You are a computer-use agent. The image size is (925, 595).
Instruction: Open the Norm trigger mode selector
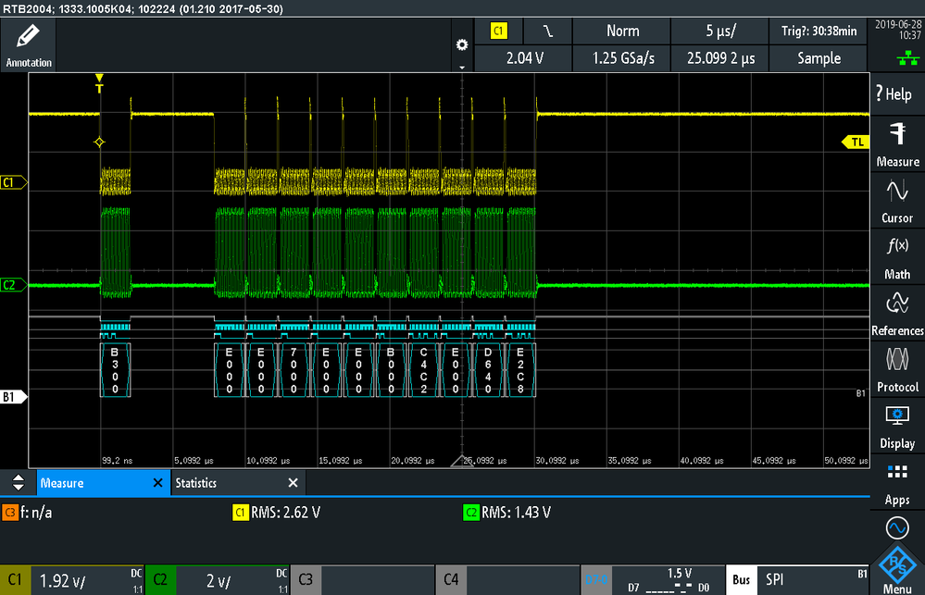622,31
